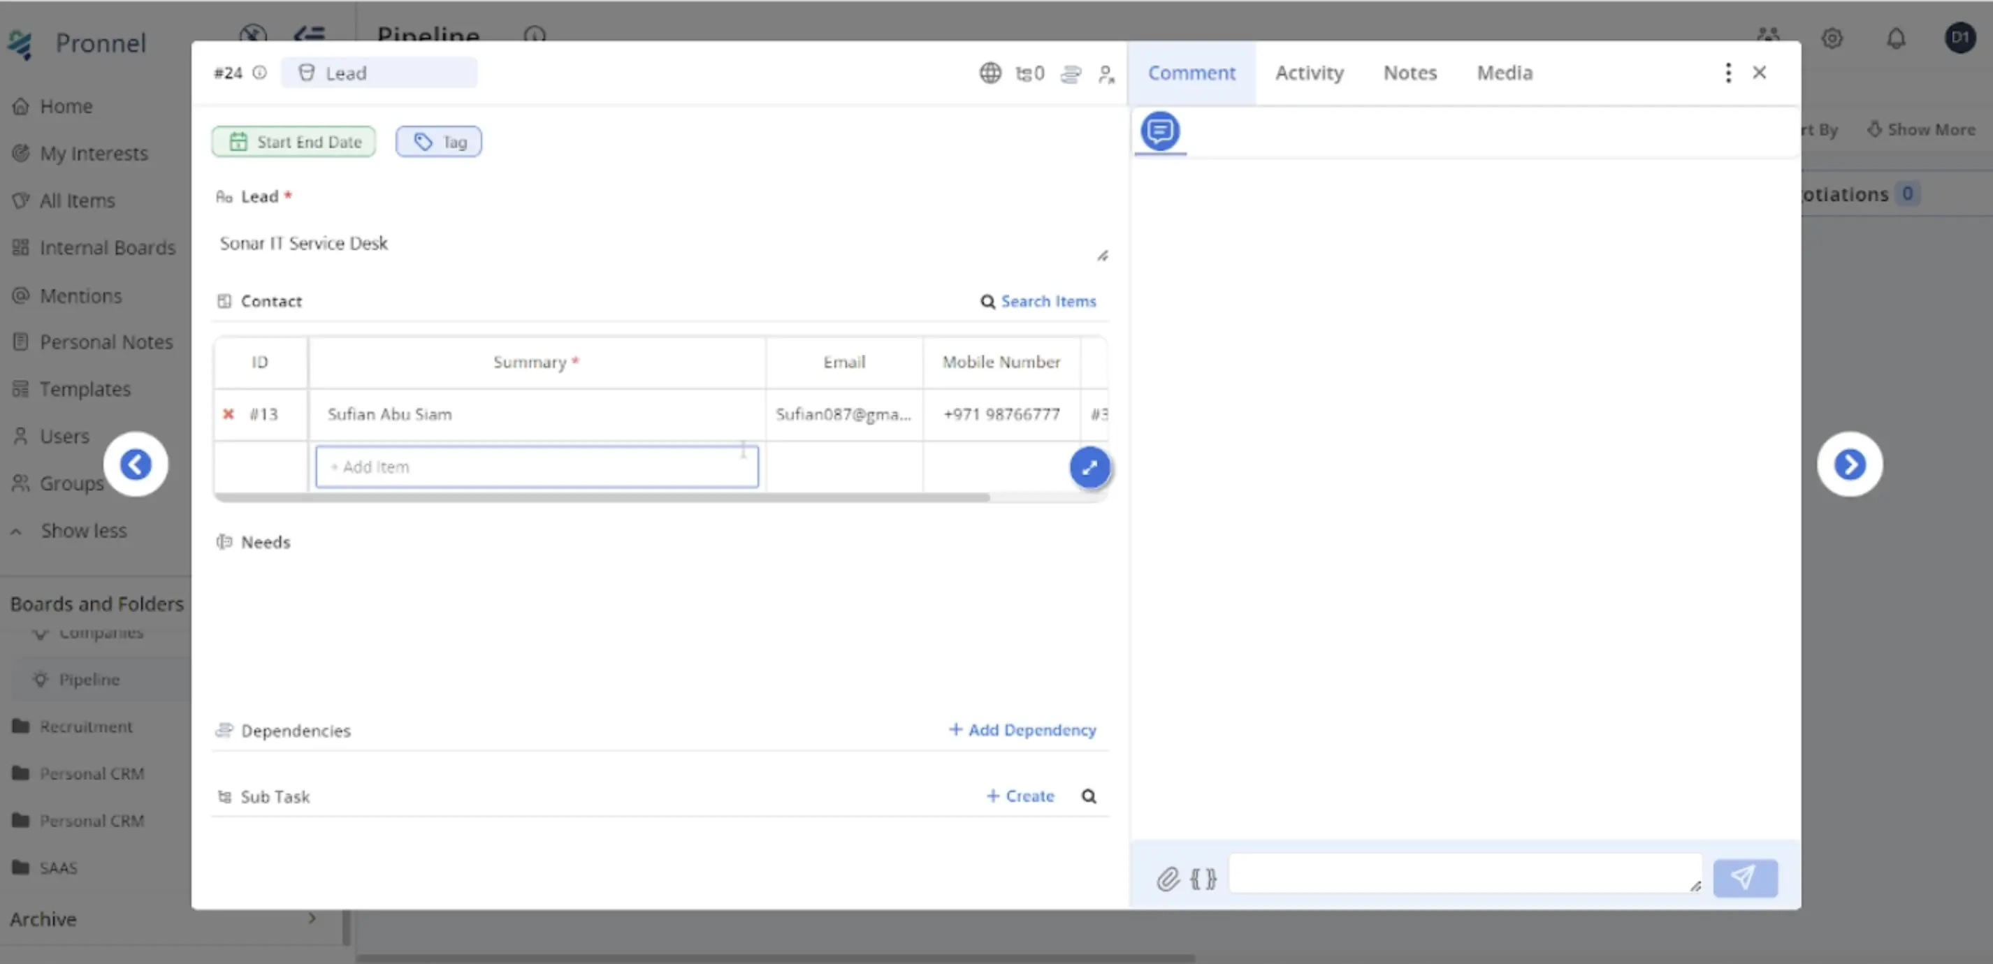The height and width of the screenshot is (964, 1993).
Task: Set Start End Date
Action: (293, 142)
